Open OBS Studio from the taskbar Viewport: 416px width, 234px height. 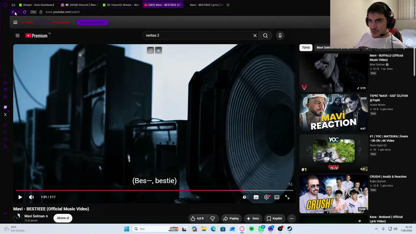pyautogui.click(x=280, y=229)
